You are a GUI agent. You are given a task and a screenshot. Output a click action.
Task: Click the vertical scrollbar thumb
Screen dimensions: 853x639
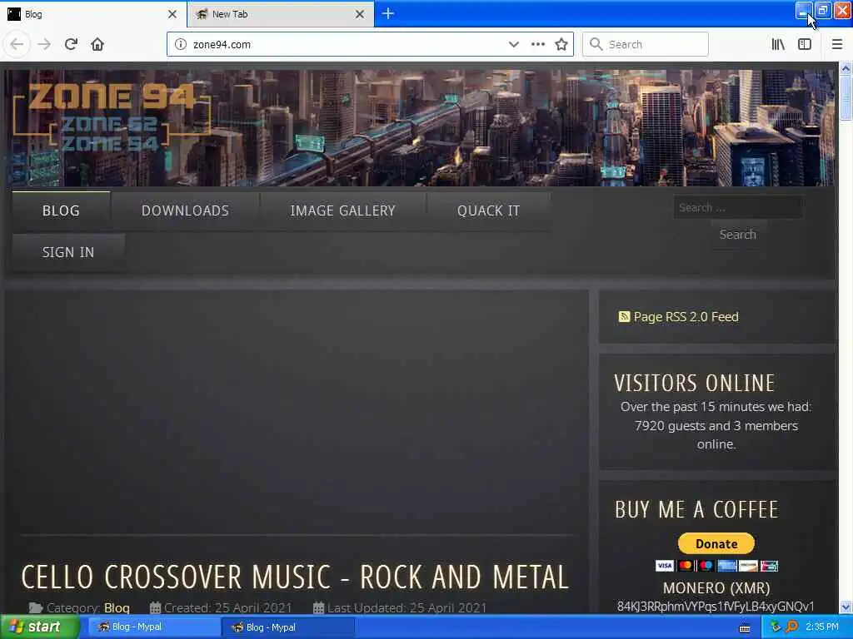[x=846, y=98]
